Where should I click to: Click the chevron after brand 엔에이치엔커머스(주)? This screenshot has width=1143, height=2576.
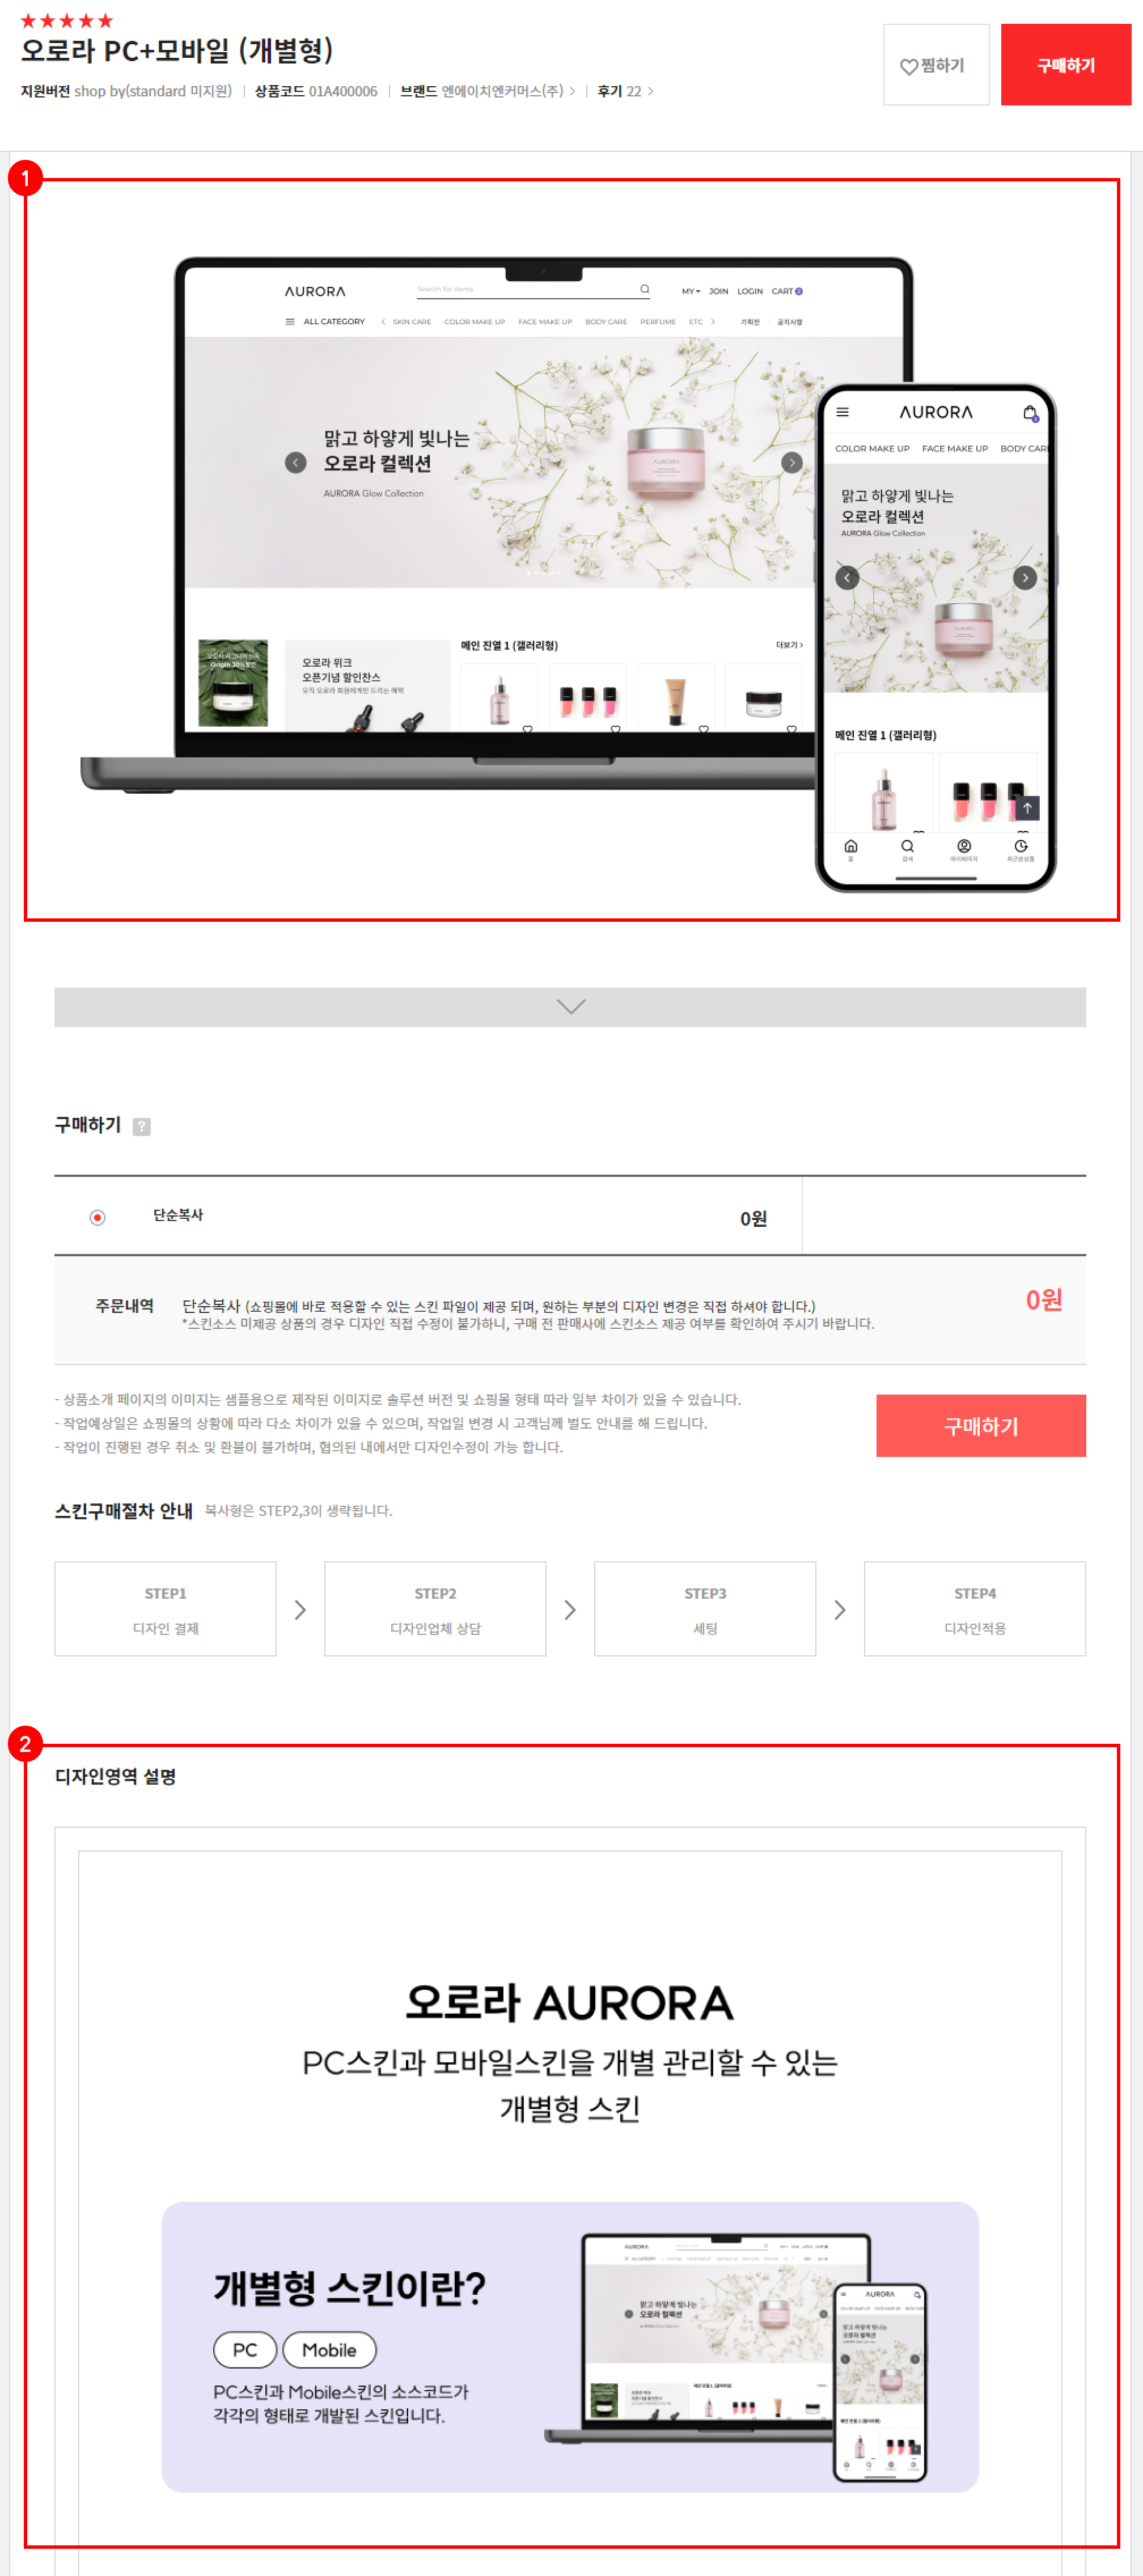click(572, 91)
